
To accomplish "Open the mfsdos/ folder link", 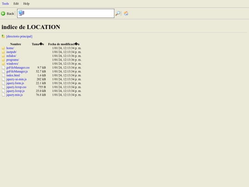I will pyautogui.click(x=11, y=56).
